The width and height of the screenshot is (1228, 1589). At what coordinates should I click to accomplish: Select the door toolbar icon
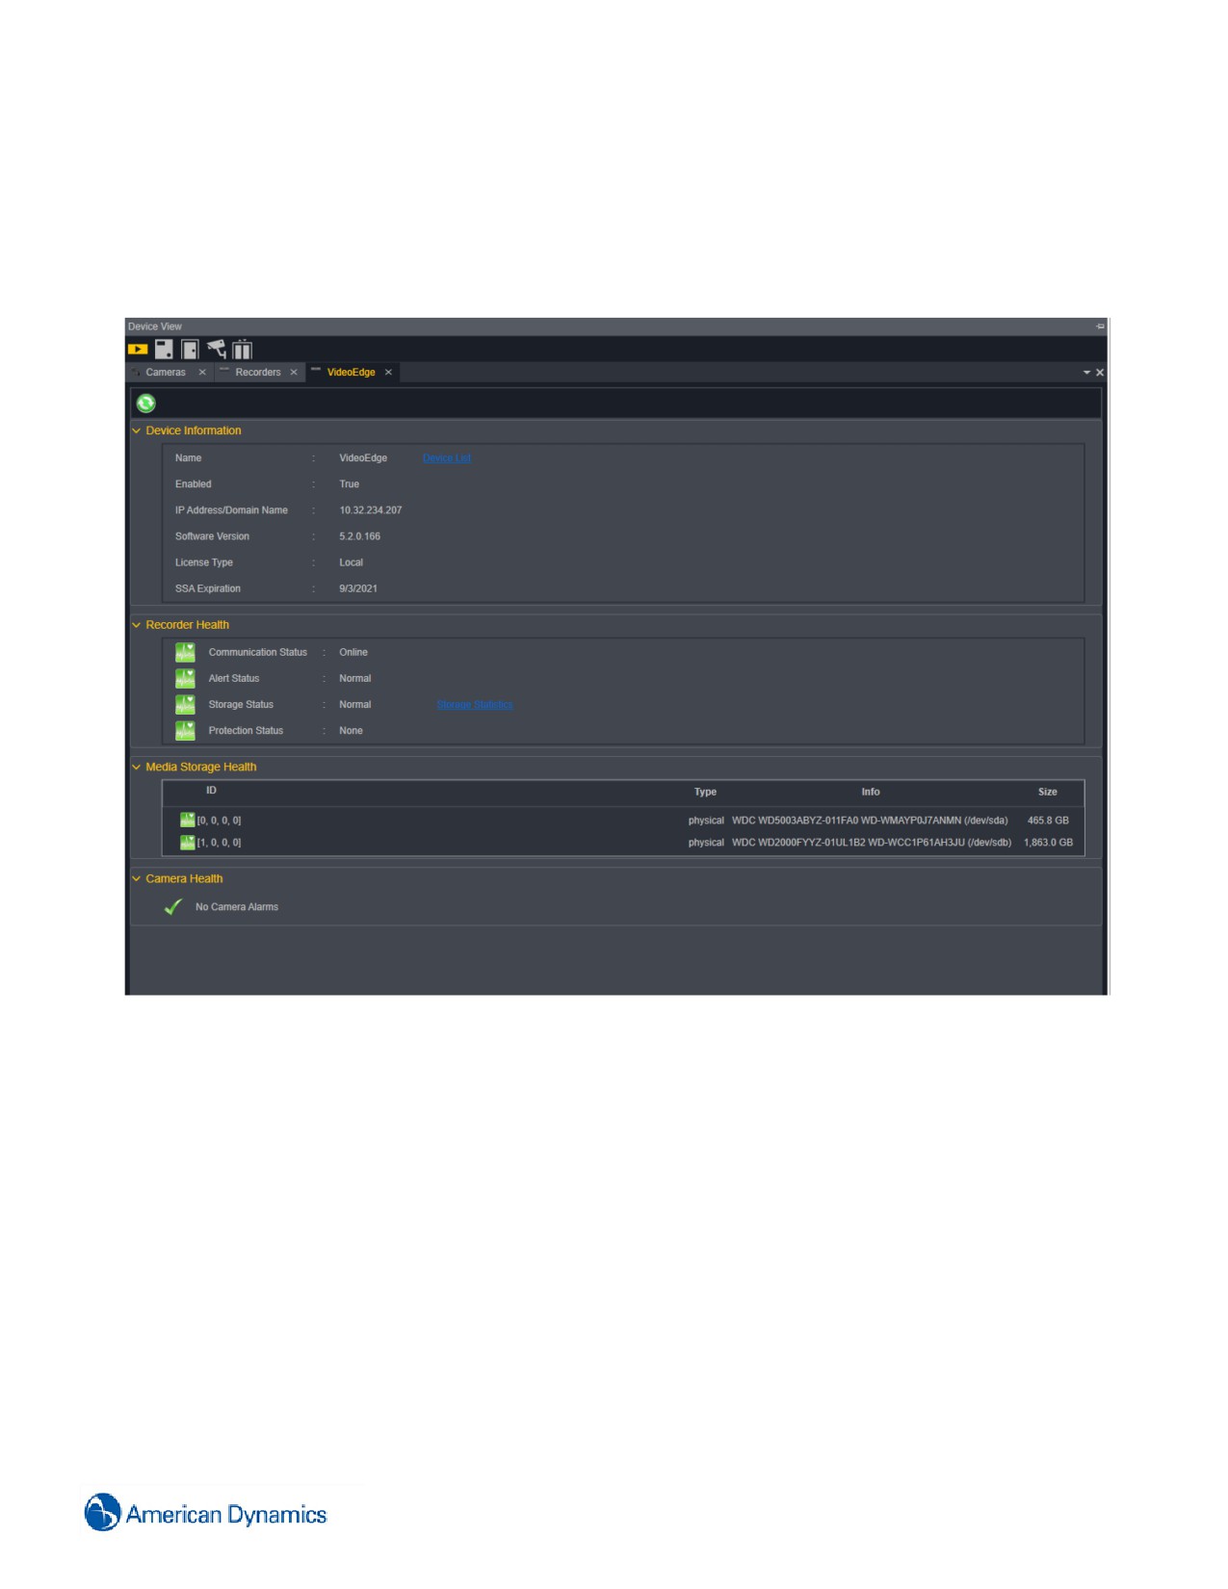190,349
